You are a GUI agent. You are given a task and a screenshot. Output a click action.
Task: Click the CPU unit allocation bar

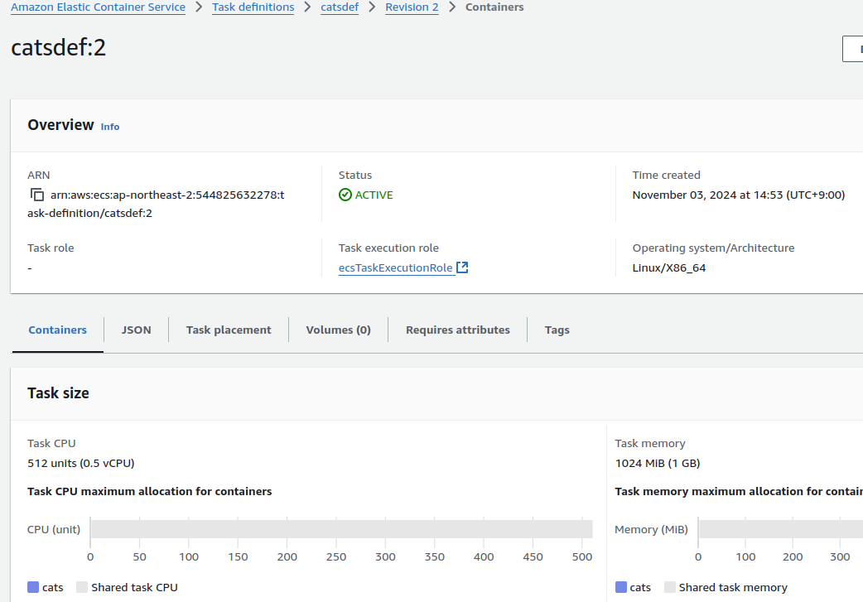341,529
